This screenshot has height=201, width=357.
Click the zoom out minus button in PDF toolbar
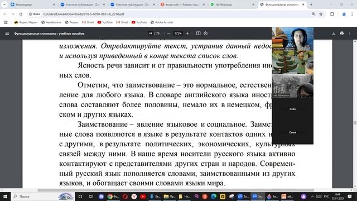[168, 33]
